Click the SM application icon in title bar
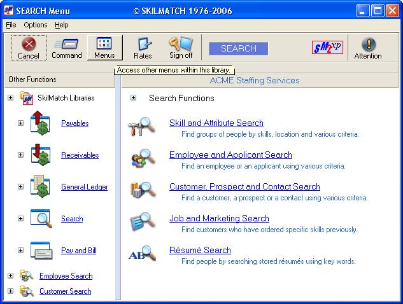Screen dimensions: 403x304 (x=8, y=10)
